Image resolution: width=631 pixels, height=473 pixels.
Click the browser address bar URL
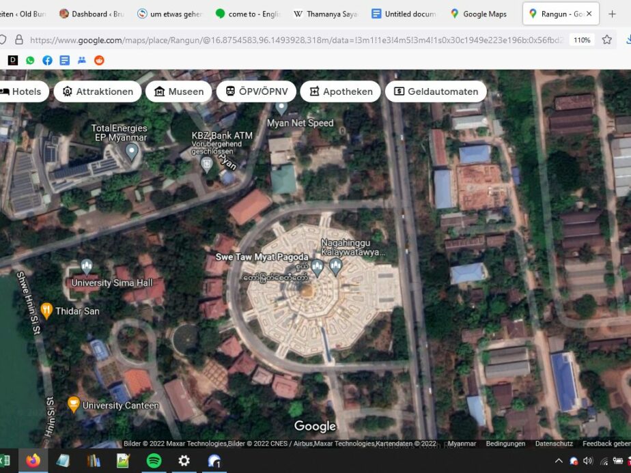click(294, 40)
